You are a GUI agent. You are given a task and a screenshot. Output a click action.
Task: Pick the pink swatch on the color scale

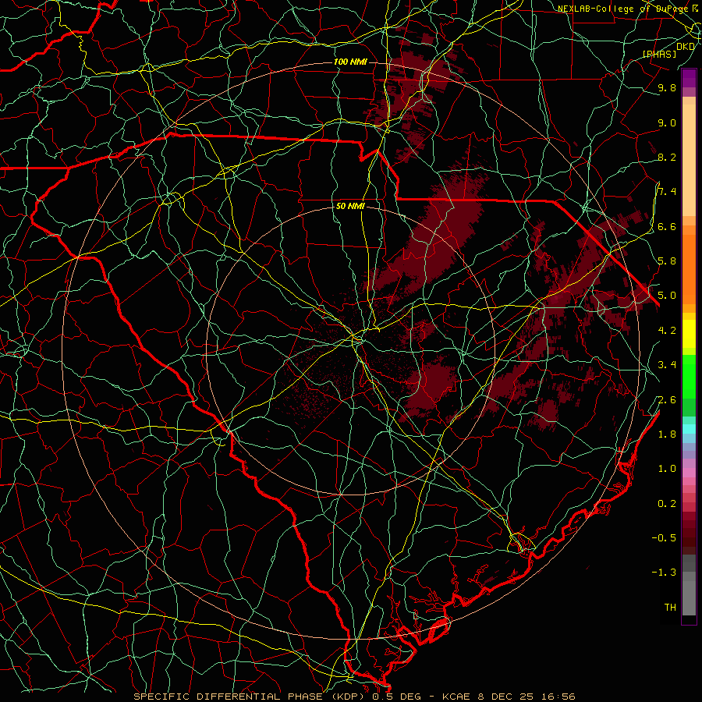pos(689,473)
